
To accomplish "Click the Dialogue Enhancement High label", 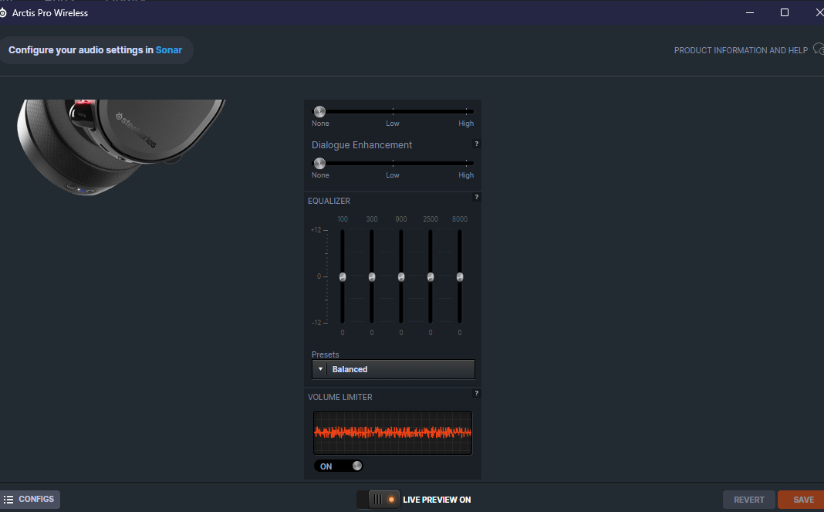I will [465, 175].
